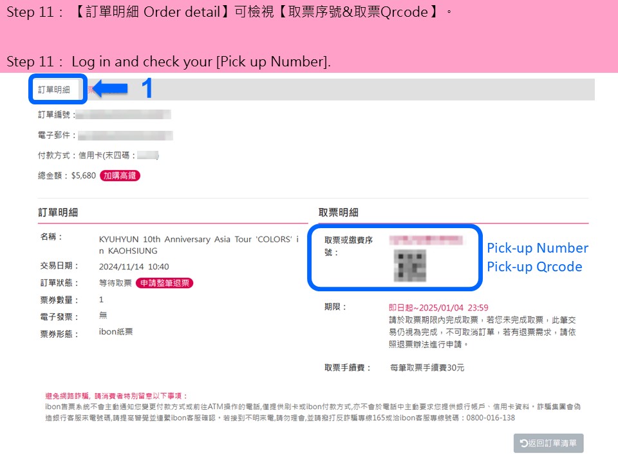This screenshot has height=464, width=618.
Task: Click the return arrow icon in 返回訂單清單
Action: click(x=524, y=443)
